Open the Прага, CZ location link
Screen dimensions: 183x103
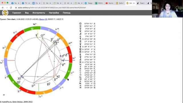pyautogui.click(x=43, y=19)
